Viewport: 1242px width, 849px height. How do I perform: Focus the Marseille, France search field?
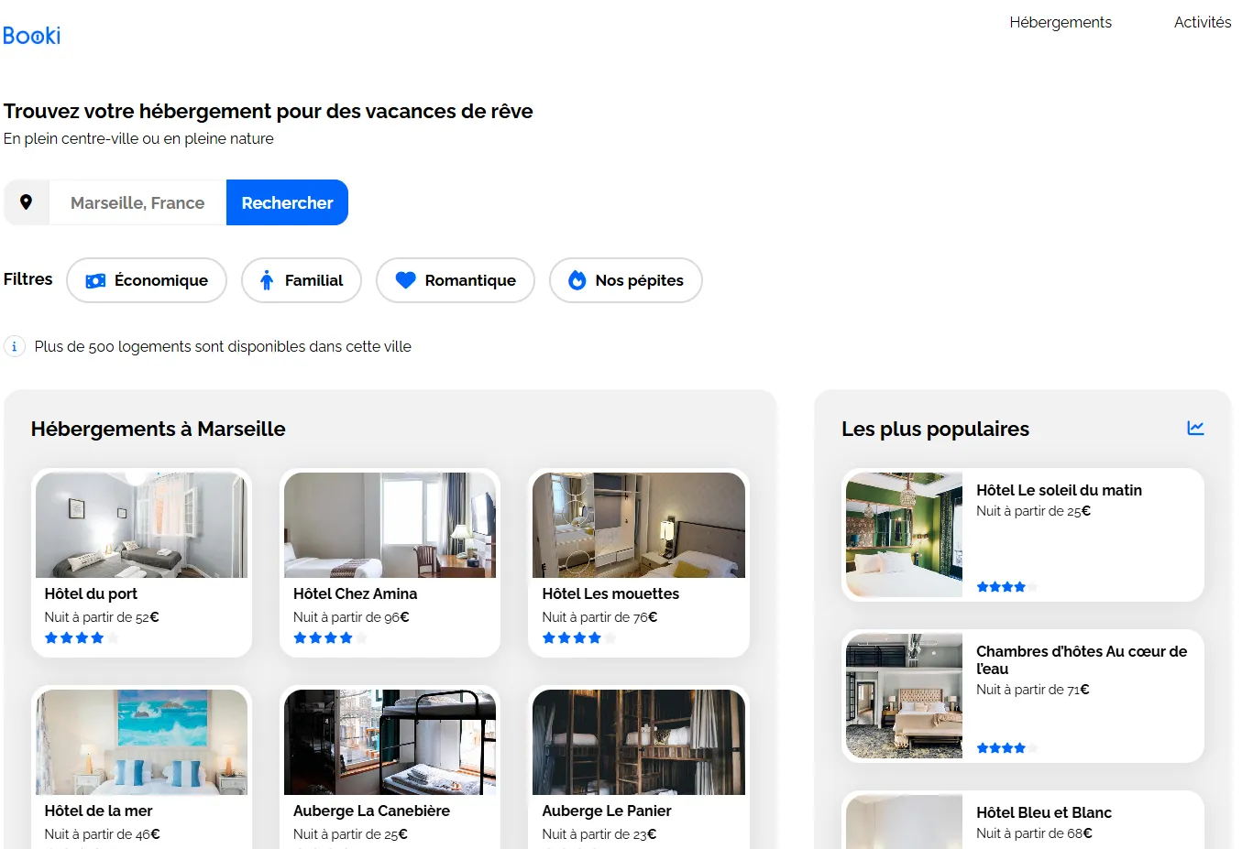click(137, 202)
